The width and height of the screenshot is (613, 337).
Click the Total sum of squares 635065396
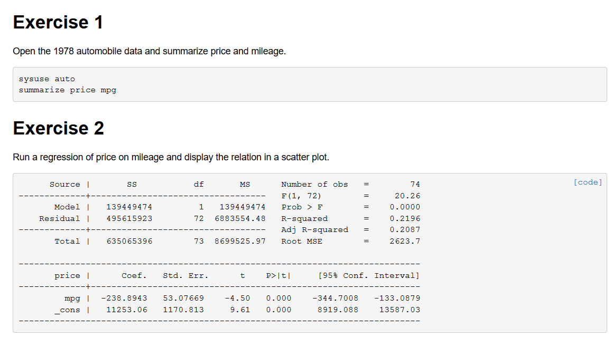click(129, 242)
